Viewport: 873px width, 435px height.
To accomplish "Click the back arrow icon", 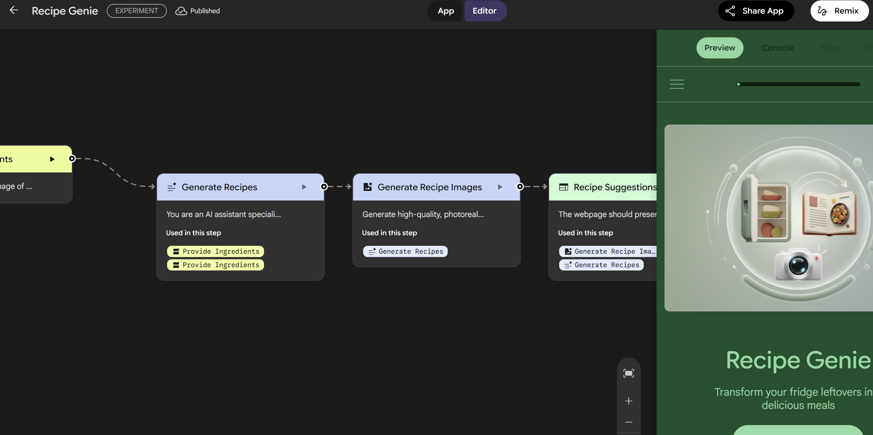I will pyautogui.click(x=14, y=11).
